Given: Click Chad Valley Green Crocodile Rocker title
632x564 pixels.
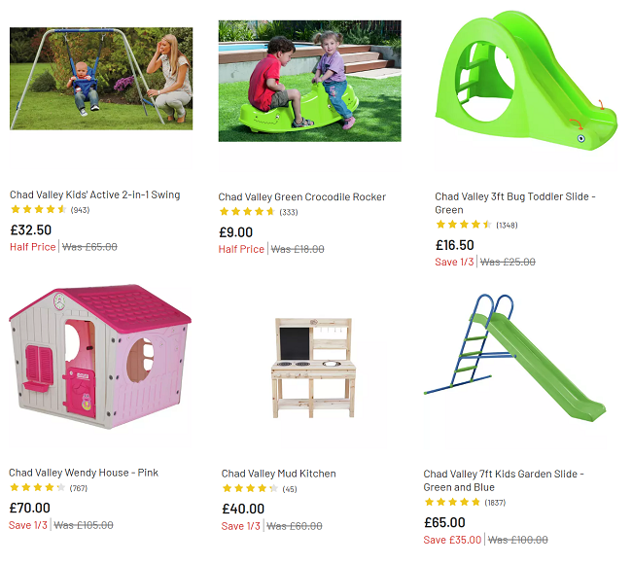Looking at the screenshot, I should [301, 196].
